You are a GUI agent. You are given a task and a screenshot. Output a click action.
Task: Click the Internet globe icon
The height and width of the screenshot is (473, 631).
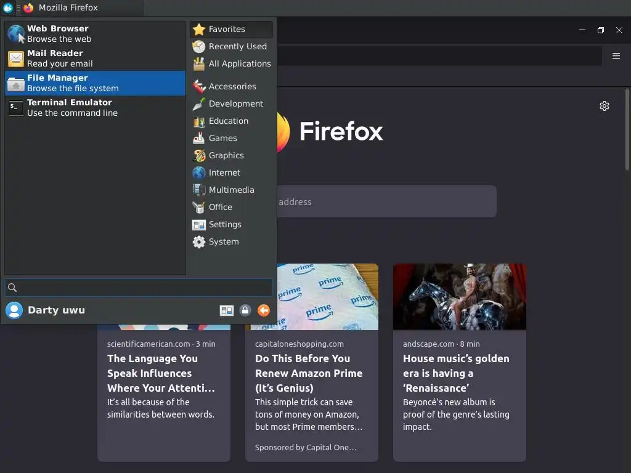(199, 172)
